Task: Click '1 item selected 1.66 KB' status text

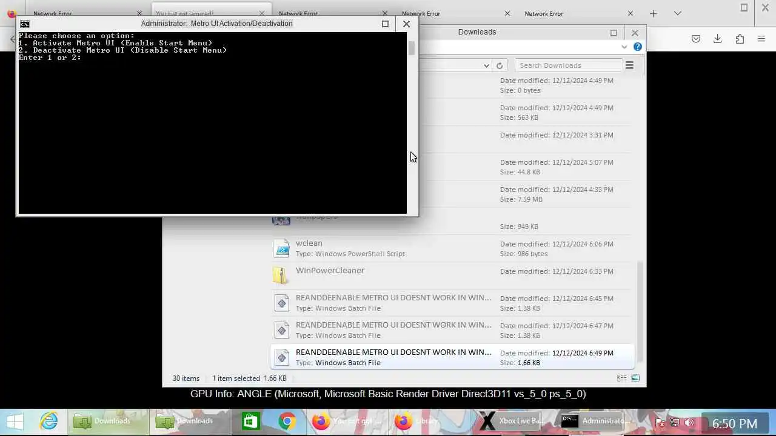Action: tap(249, 378)
